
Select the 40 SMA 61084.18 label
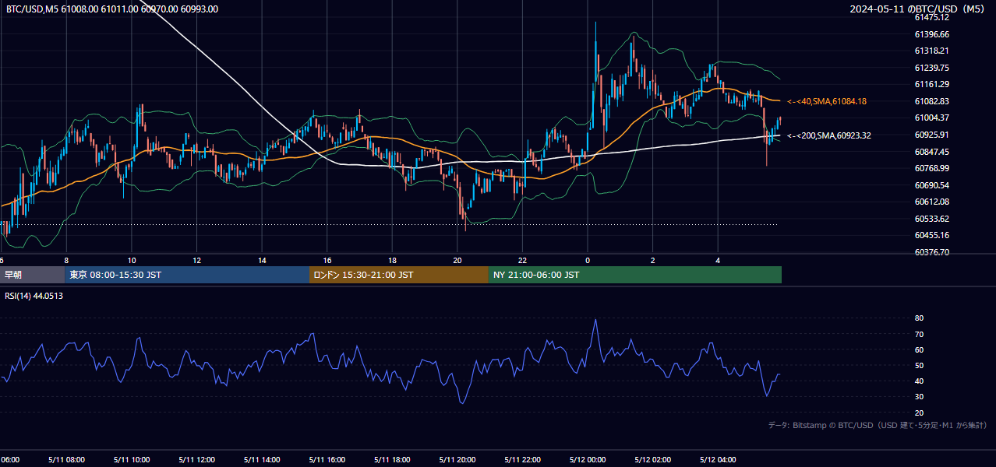[827, 101]
